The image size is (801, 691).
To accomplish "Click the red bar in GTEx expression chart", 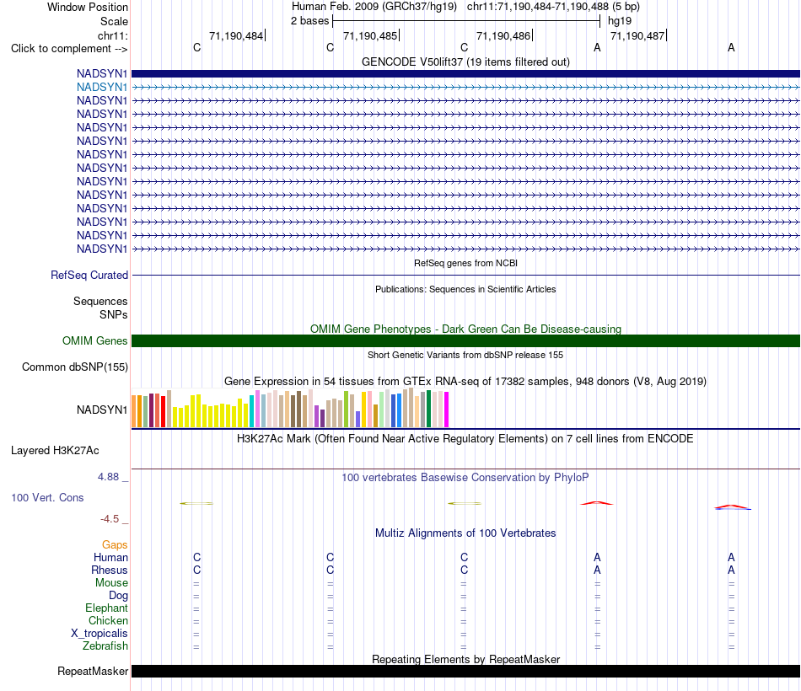I will pos(163,411).
